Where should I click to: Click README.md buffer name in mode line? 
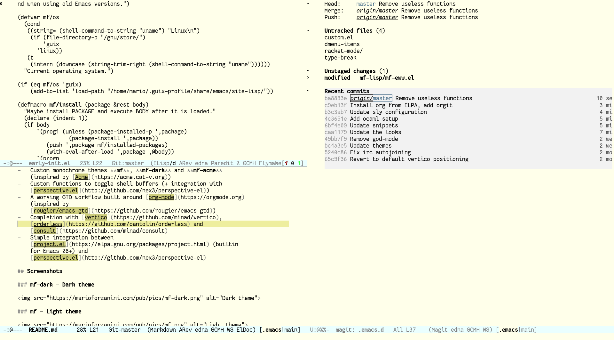coord(43,330)
